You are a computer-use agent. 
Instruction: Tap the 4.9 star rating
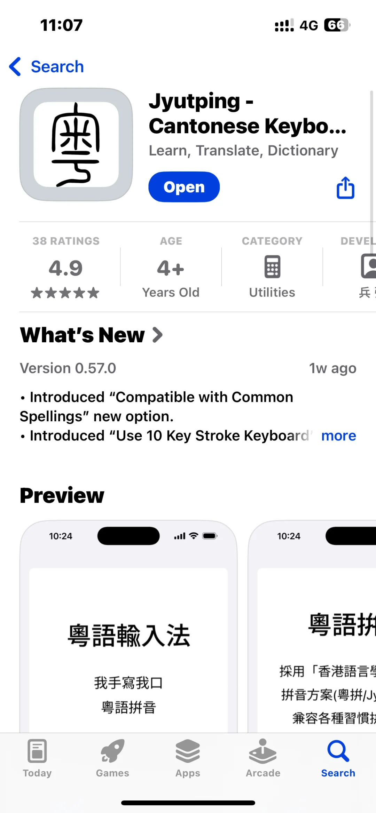[66, 268]
